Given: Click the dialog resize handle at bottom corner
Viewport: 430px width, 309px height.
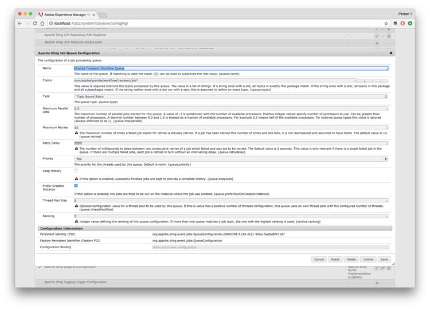Looking at the screenshot, I should (x=393, y=264).
